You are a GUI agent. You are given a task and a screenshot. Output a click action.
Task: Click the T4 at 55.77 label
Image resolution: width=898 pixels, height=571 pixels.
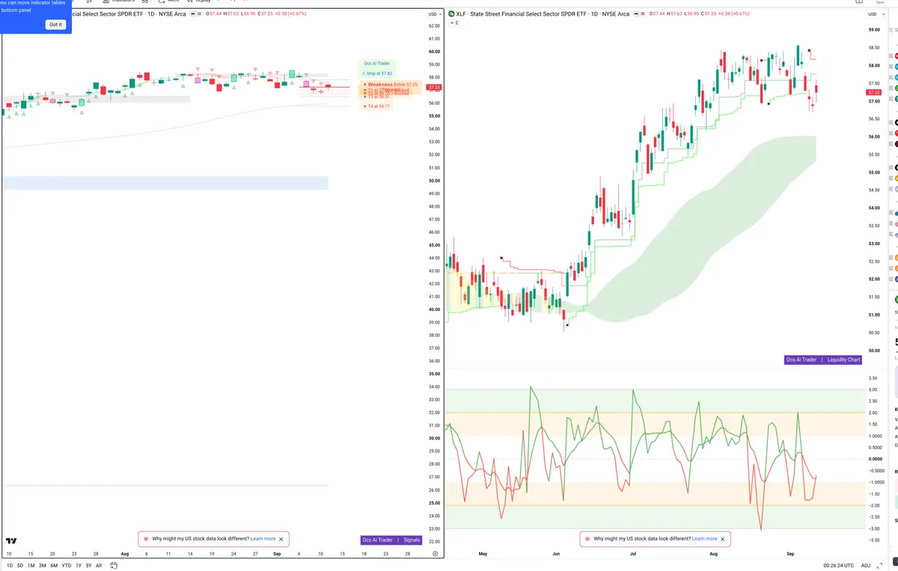pyautogui.click(x=376, y=107)
